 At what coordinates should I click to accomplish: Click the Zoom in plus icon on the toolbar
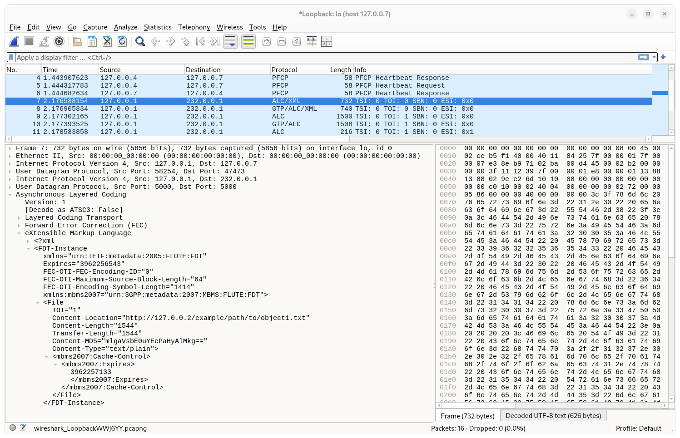[266, 41]
